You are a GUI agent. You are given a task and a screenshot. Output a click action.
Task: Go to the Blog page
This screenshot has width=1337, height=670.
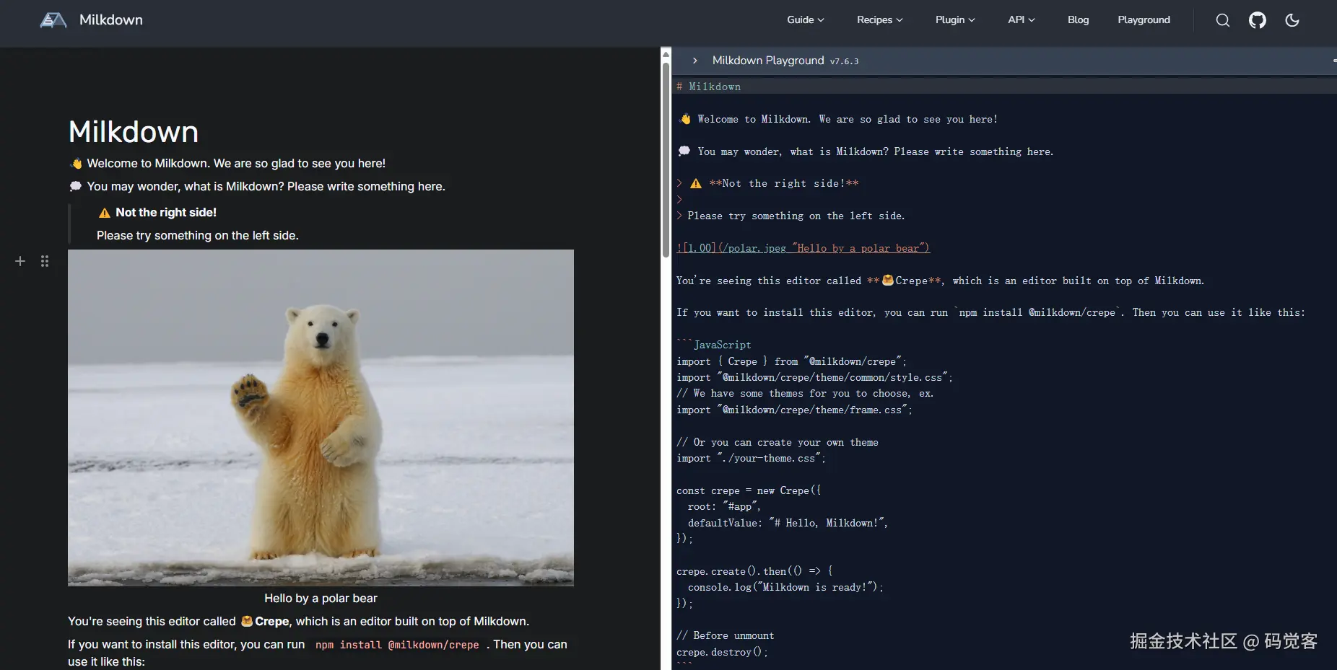pos(1078,19)
